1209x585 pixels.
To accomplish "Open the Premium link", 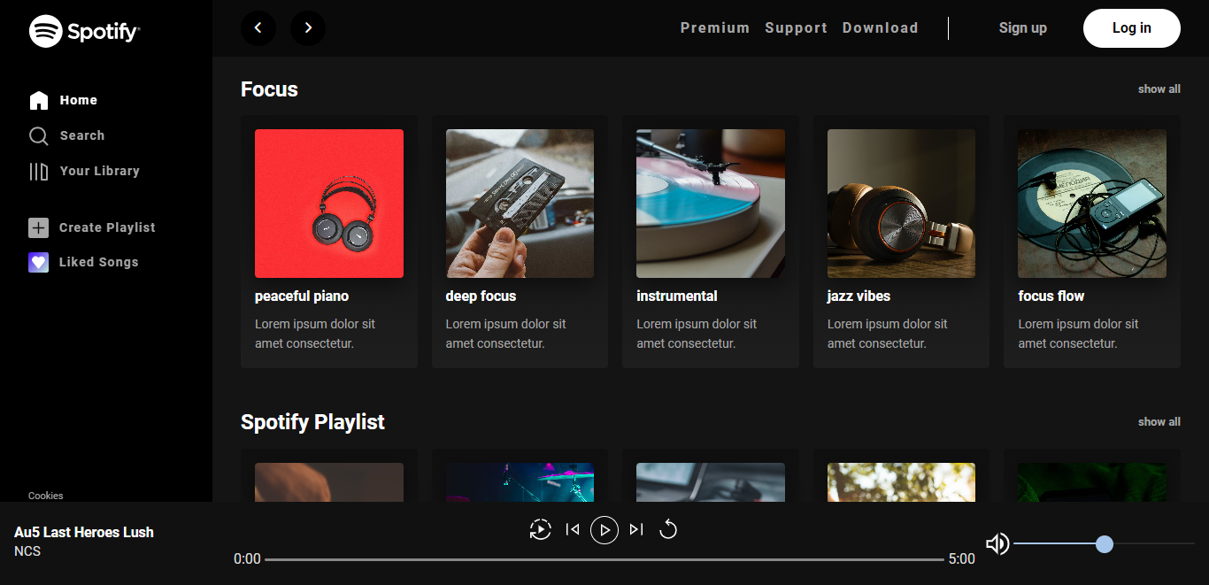I will coord(715,27).
